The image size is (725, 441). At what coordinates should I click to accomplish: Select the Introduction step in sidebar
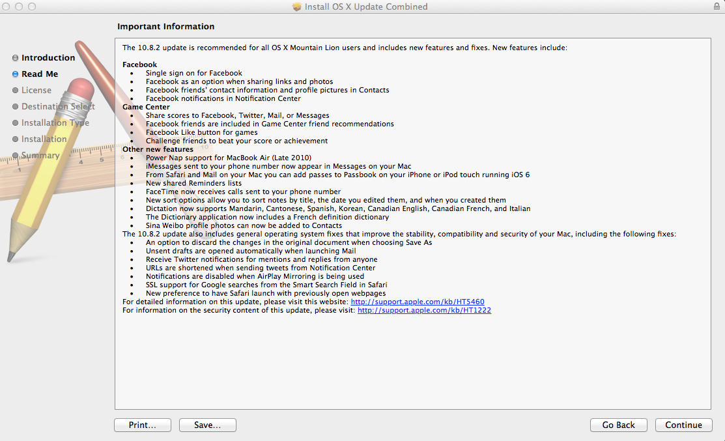(48, 58)
